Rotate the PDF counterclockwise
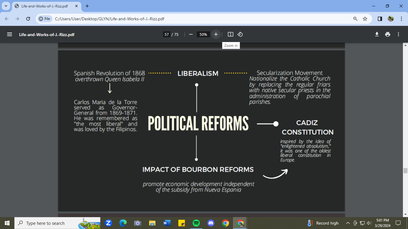408x229 pixels. click(x=240, y=34)
